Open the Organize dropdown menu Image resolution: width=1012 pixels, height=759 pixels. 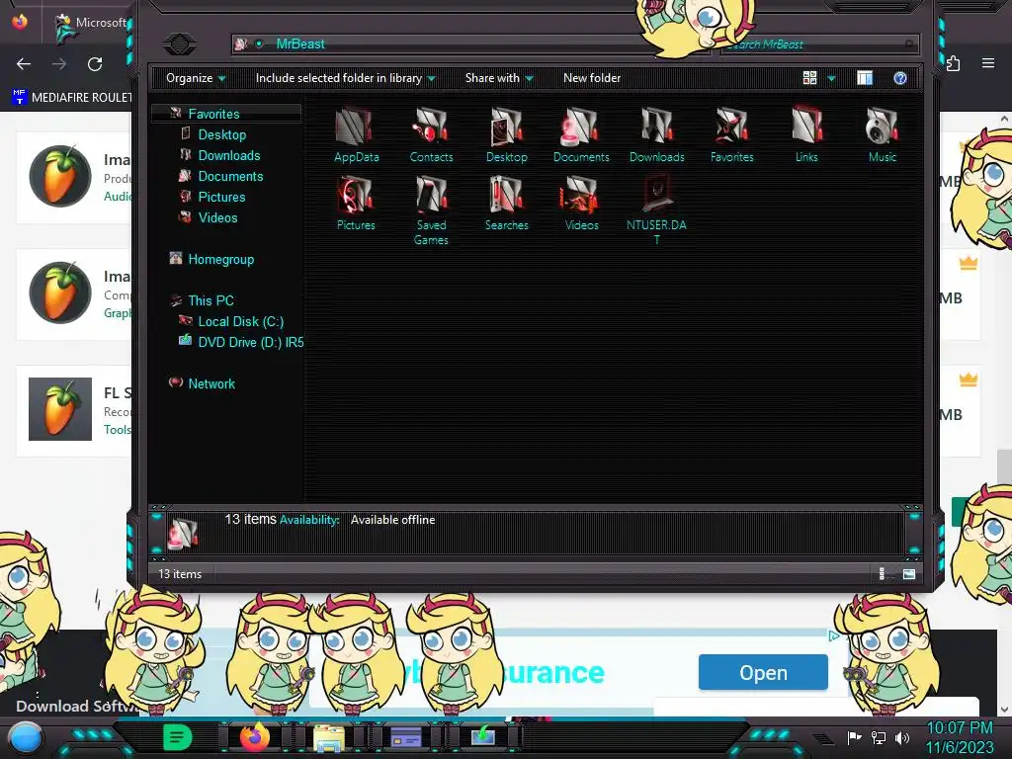196,78
